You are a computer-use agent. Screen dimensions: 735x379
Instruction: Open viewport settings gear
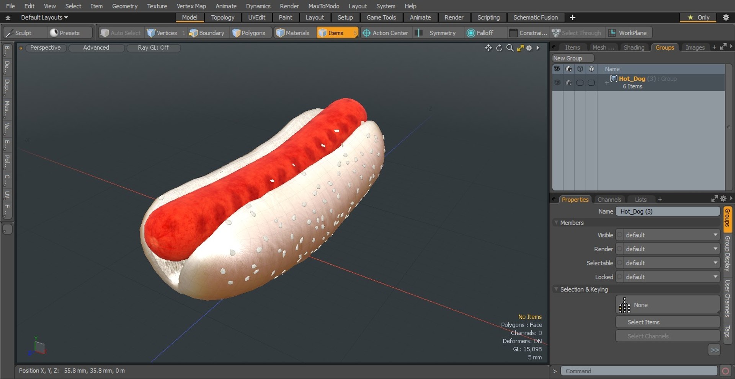coord(529,48)
